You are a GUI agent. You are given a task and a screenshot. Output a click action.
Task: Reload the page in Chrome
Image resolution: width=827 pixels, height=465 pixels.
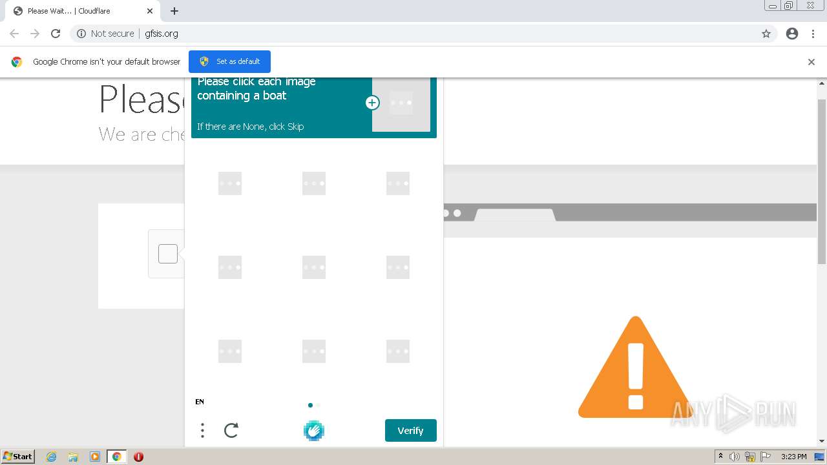click(56, 34)
